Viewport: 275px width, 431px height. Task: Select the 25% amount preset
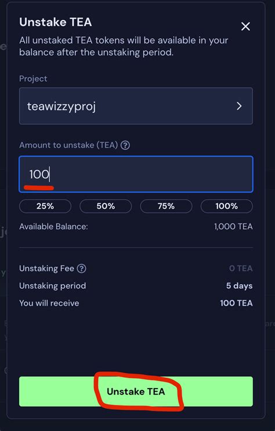(45, 206)
